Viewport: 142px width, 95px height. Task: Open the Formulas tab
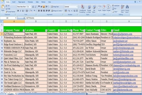coord(30,2)
